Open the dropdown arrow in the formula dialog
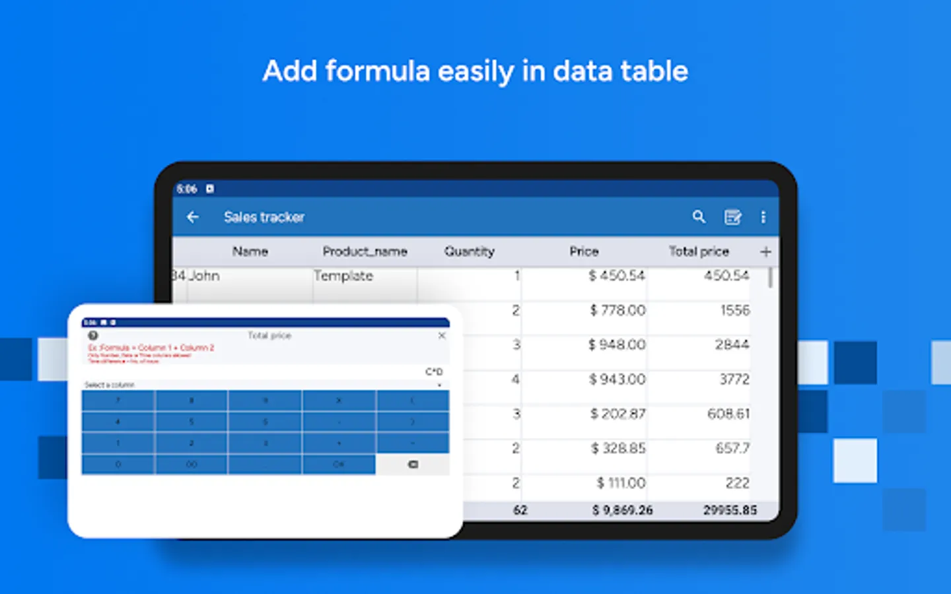Screen dimensions: 951x594 click(x=440, y=385)
